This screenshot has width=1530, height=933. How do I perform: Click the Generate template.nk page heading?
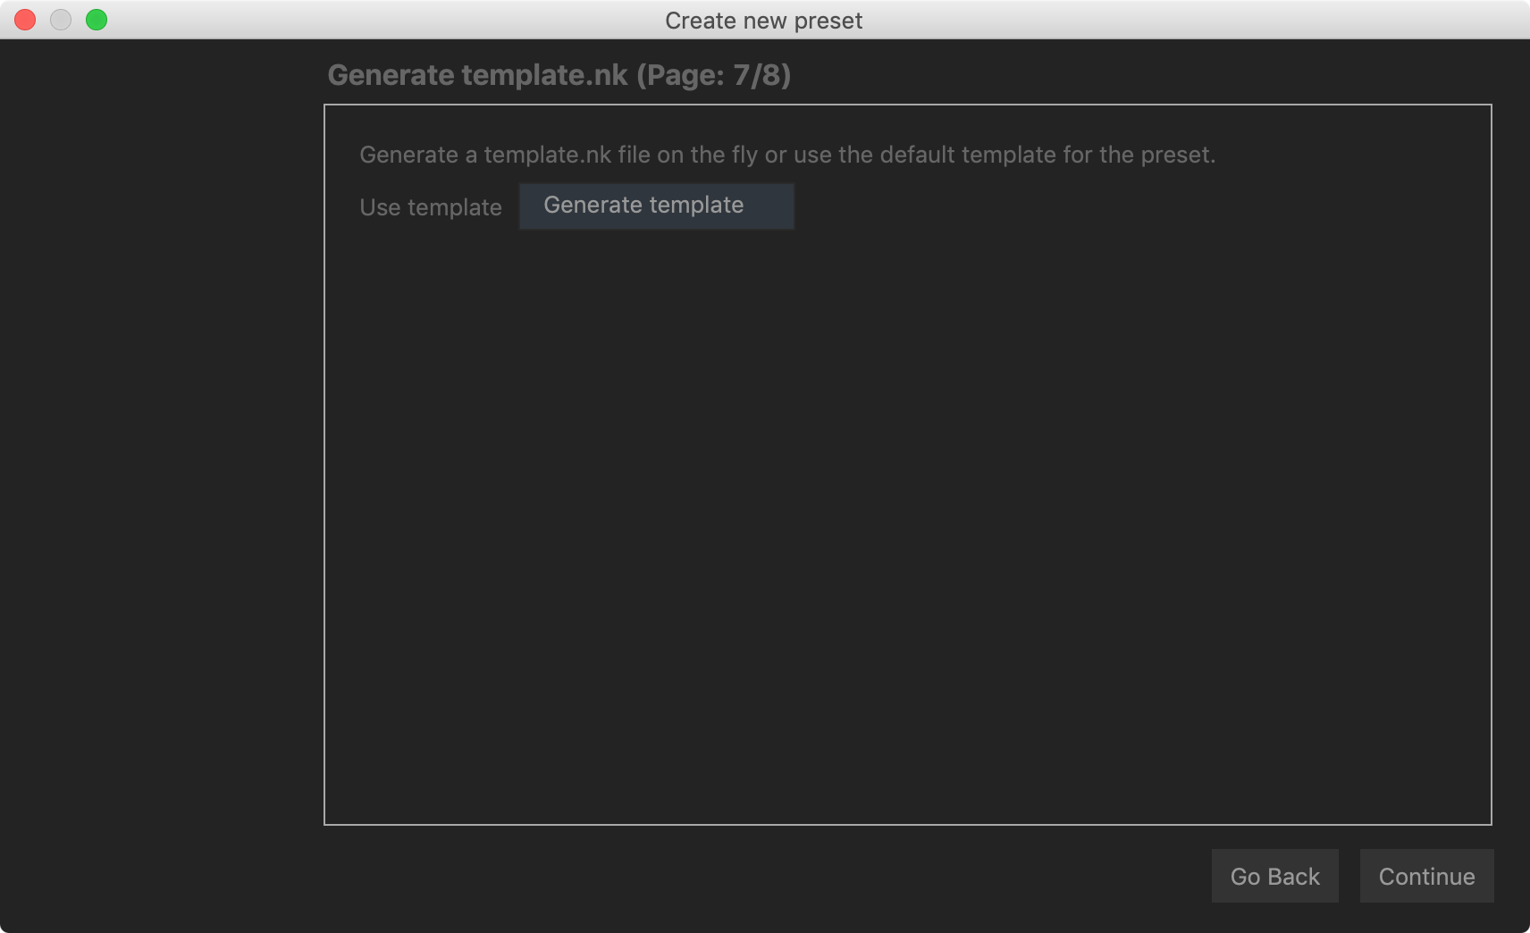[x=477, y=75]
